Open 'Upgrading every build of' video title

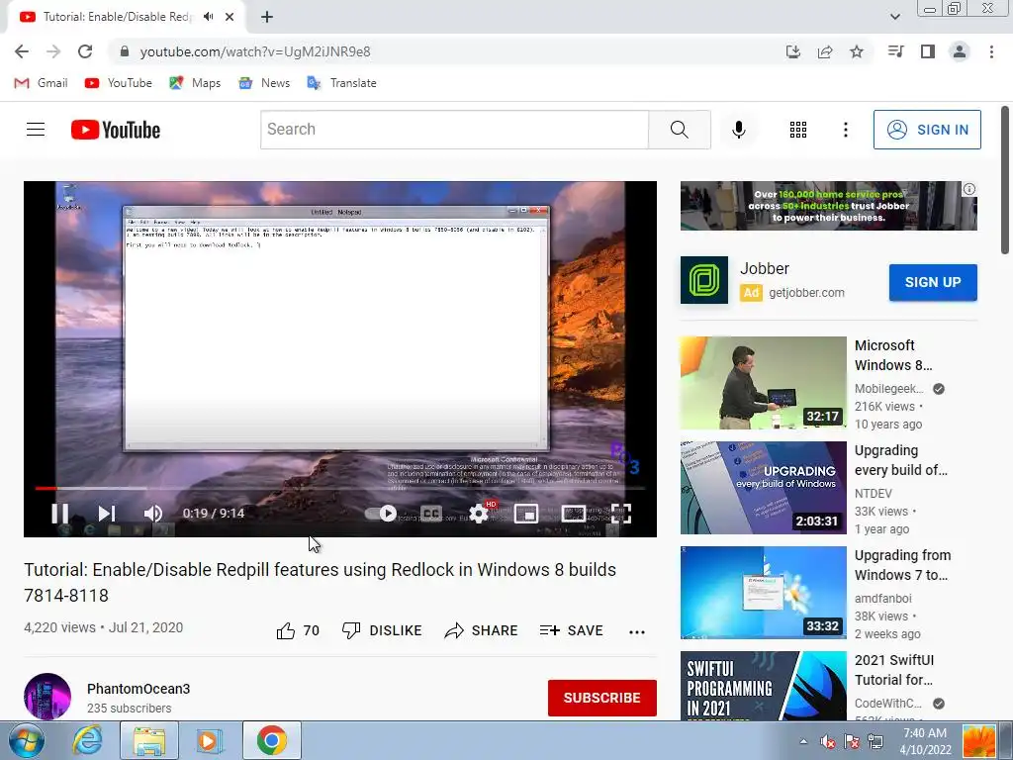point(900,460)
